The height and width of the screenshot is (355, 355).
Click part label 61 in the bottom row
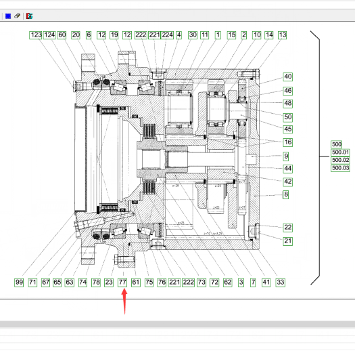tap(136, 283)
